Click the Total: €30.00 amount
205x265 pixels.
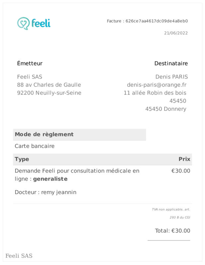pyautogui.click(x=172, y=231)
